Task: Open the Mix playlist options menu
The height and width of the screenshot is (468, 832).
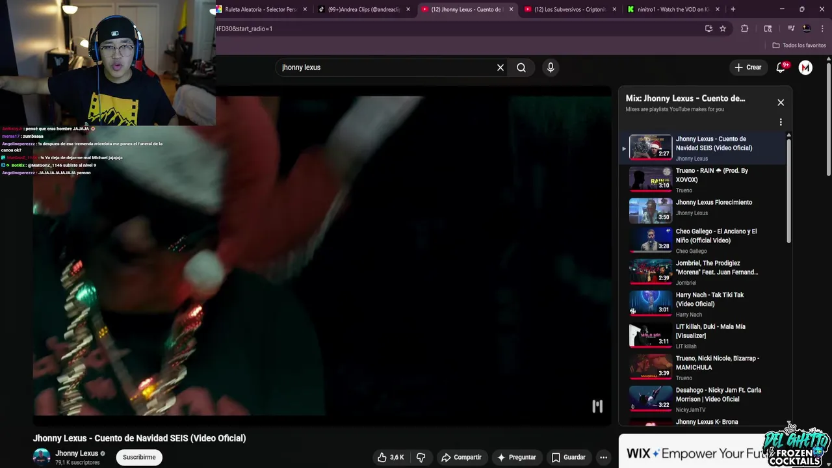Action: pyautogui.click(x=781, y=122)
